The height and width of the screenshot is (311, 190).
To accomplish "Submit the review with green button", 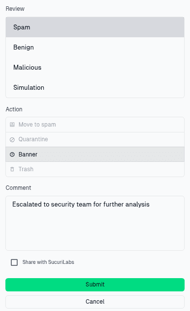I will [x=95, y=285].
